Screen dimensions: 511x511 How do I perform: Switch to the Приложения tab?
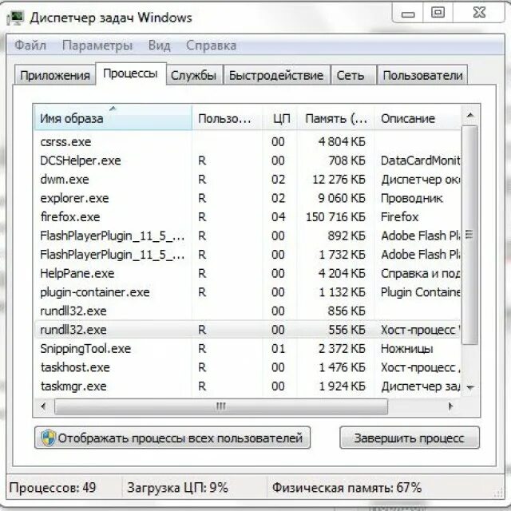[x=55, y=75]
